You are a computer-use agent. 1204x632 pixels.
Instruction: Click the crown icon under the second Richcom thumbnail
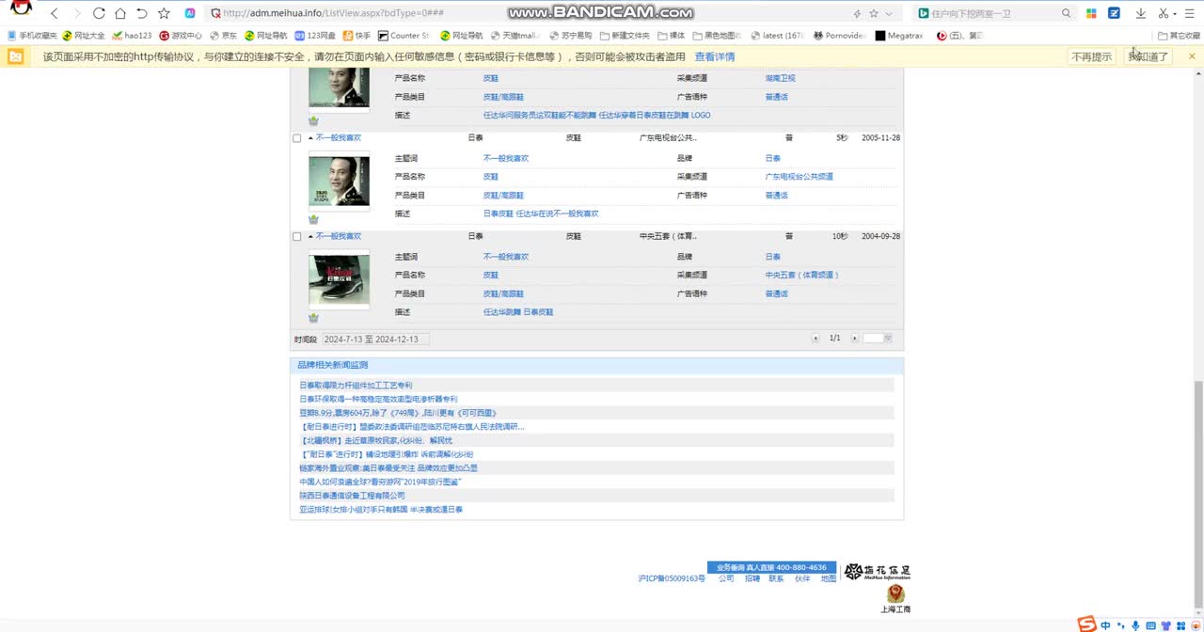(x=313, y=219)
